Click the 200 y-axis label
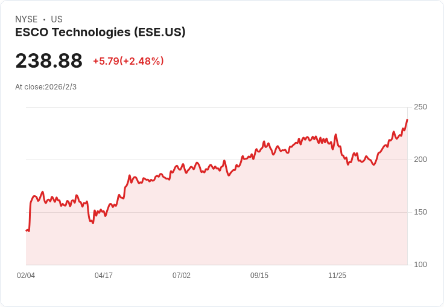The image size is (444, 307). [x=420, y=160]
